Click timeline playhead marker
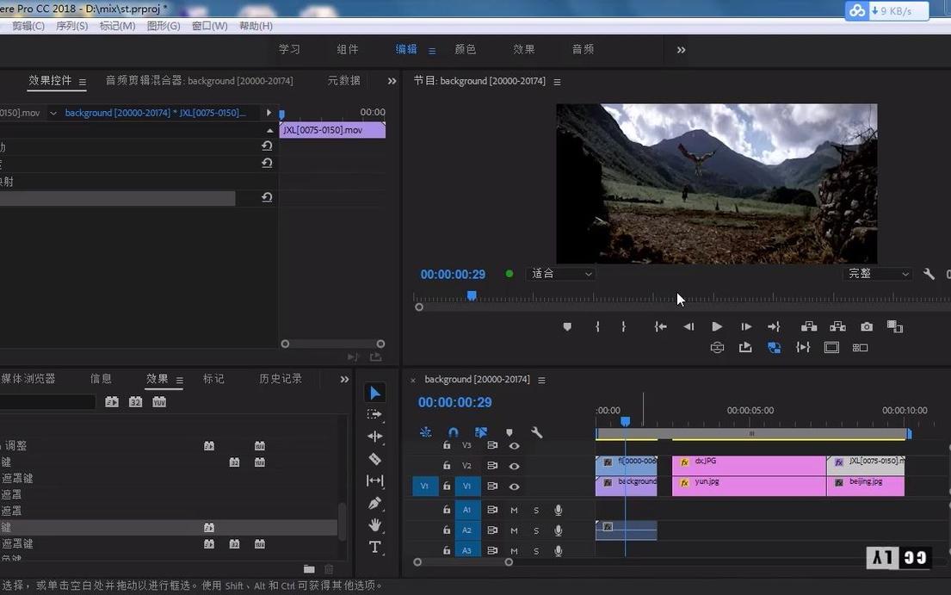The height and width of the screenshot is (595, 951). pyautogui.click(x=626, y=421)
